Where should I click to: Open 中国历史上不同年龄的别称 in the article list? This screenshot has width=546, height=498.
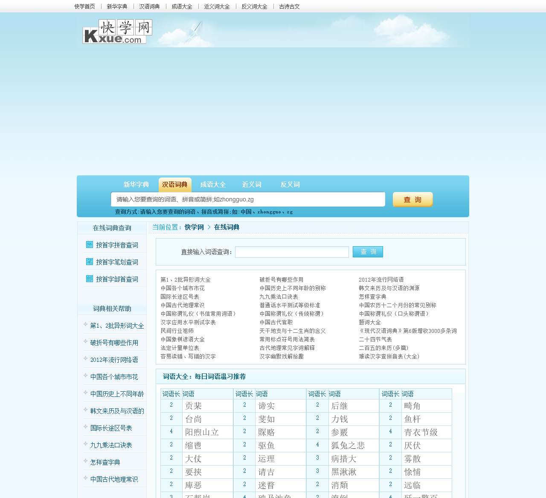tap(293, 288)
